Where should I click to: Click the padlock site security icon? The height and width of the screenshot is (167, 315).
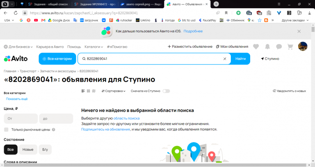[x=25, y=13]
